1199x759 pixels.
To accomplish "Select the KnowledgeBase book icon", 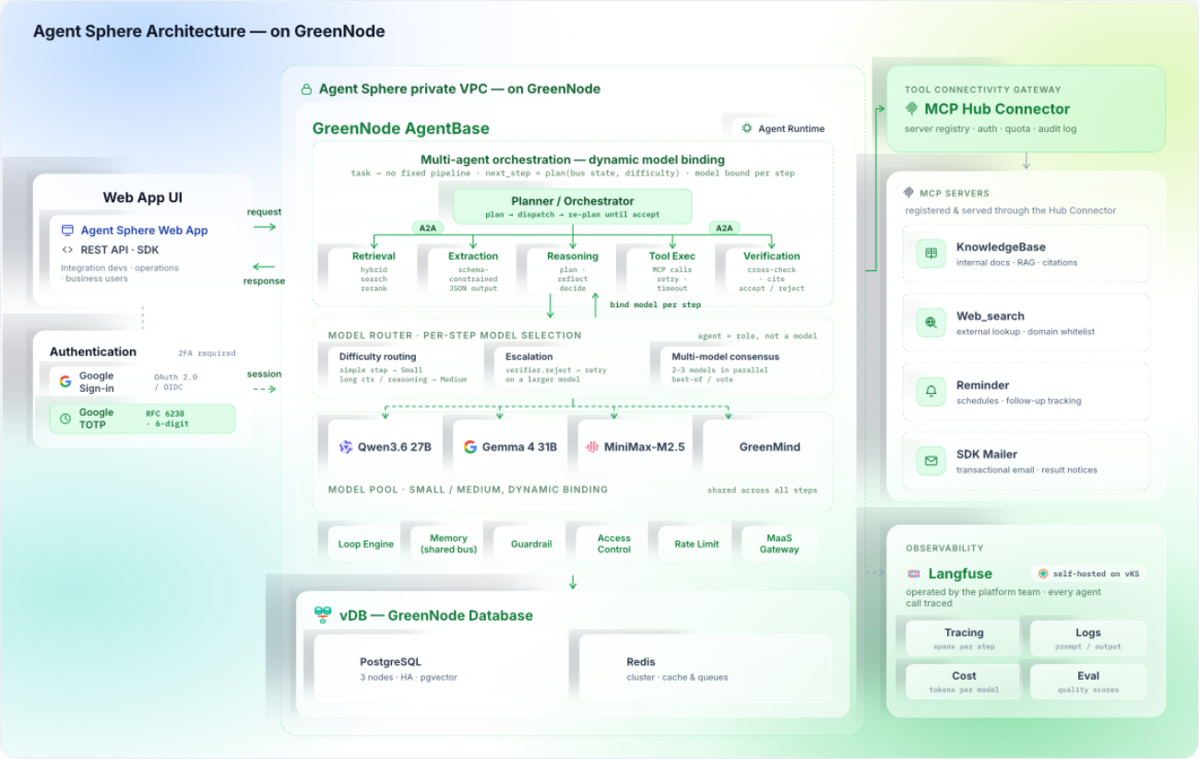I will 932,254.
